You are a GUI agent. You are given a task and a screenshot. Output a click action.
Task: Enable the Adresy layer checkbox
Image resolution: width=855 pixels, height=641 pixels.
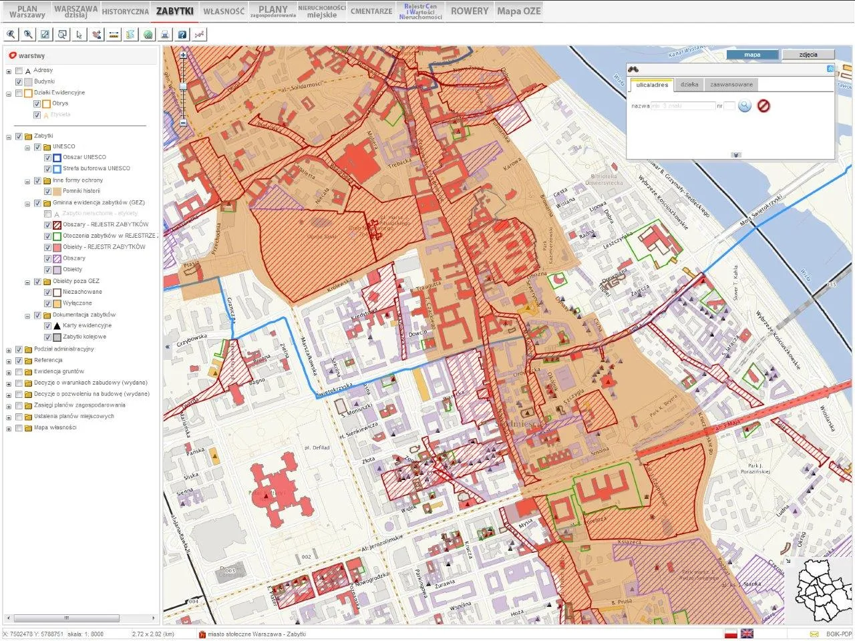[19, 71]
